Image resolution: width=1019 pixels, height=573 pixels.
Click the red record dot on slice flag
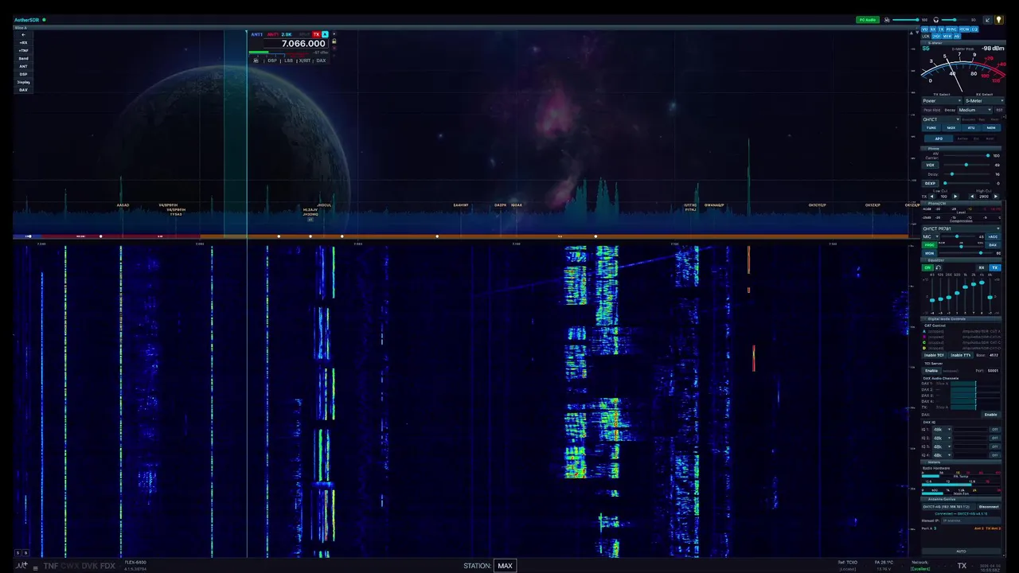coord(334,48)
